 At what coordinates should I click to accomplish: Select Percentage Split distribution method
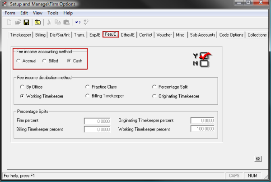click(155, 86)
